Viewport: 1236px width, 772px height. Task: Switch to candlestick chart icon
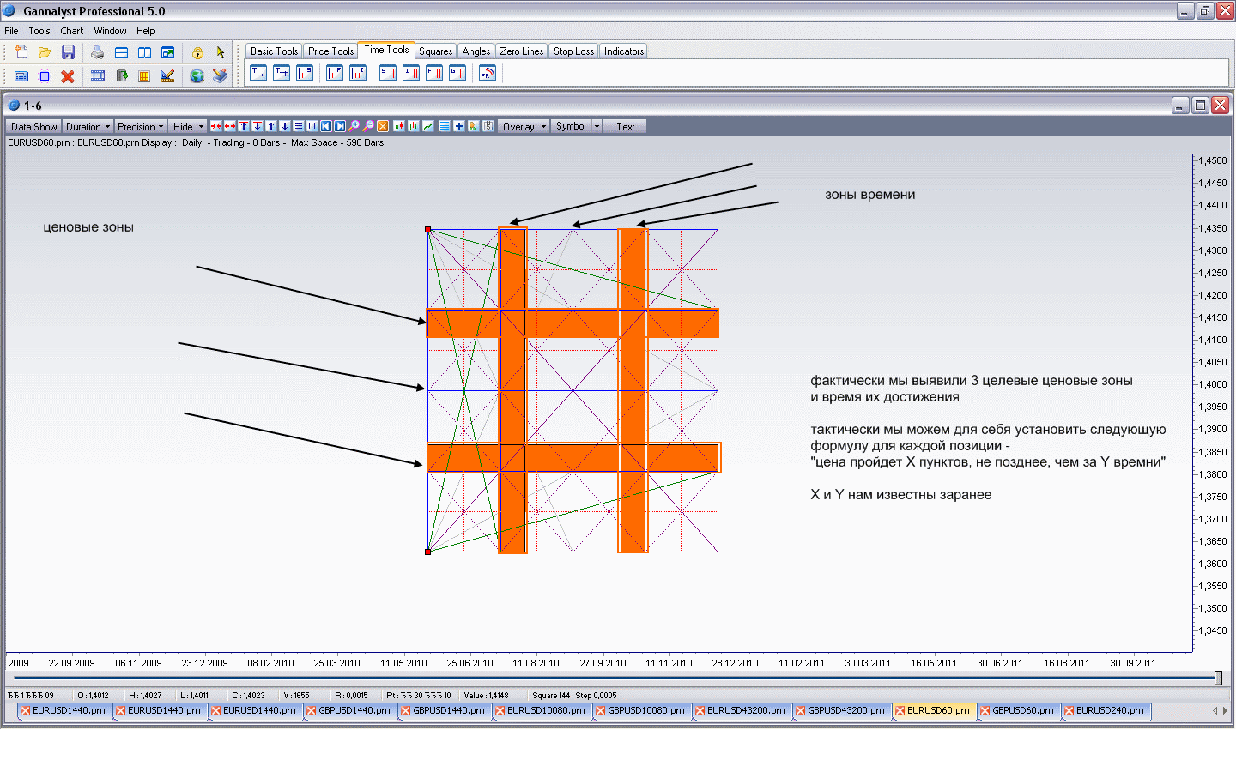coord(399,126)
